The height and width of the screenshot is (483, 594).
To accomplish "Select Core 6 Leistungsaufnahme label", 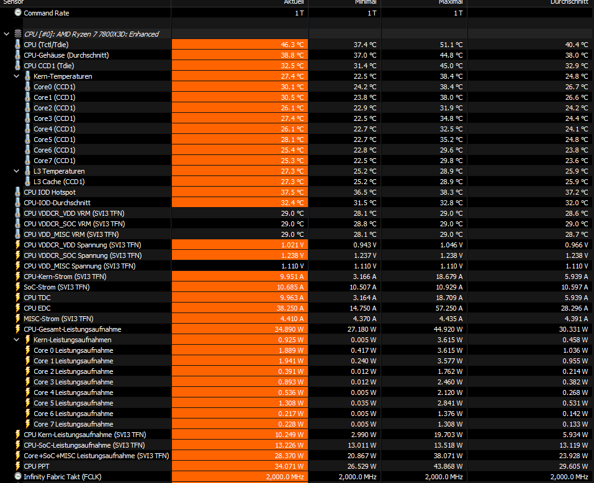I will click(x=73, y=414).
